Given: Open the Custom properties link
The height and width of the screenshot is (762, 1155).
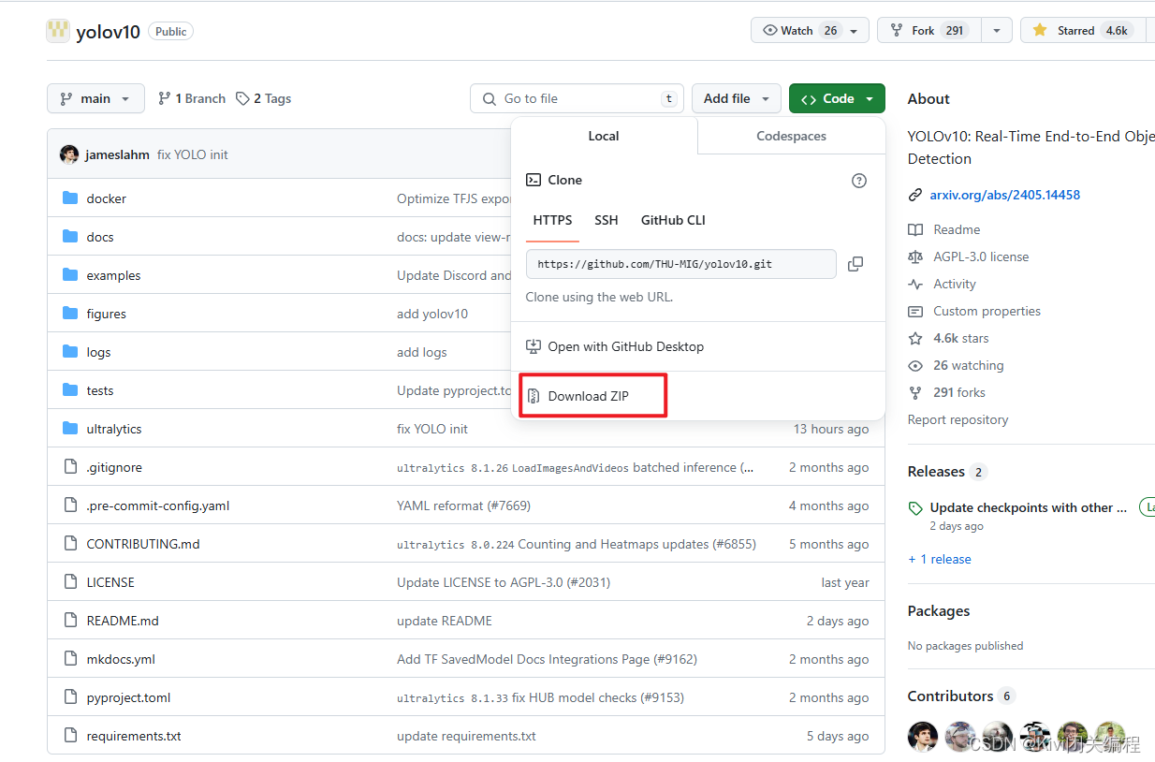Looking at the screenshot, I should pos(987,311).
